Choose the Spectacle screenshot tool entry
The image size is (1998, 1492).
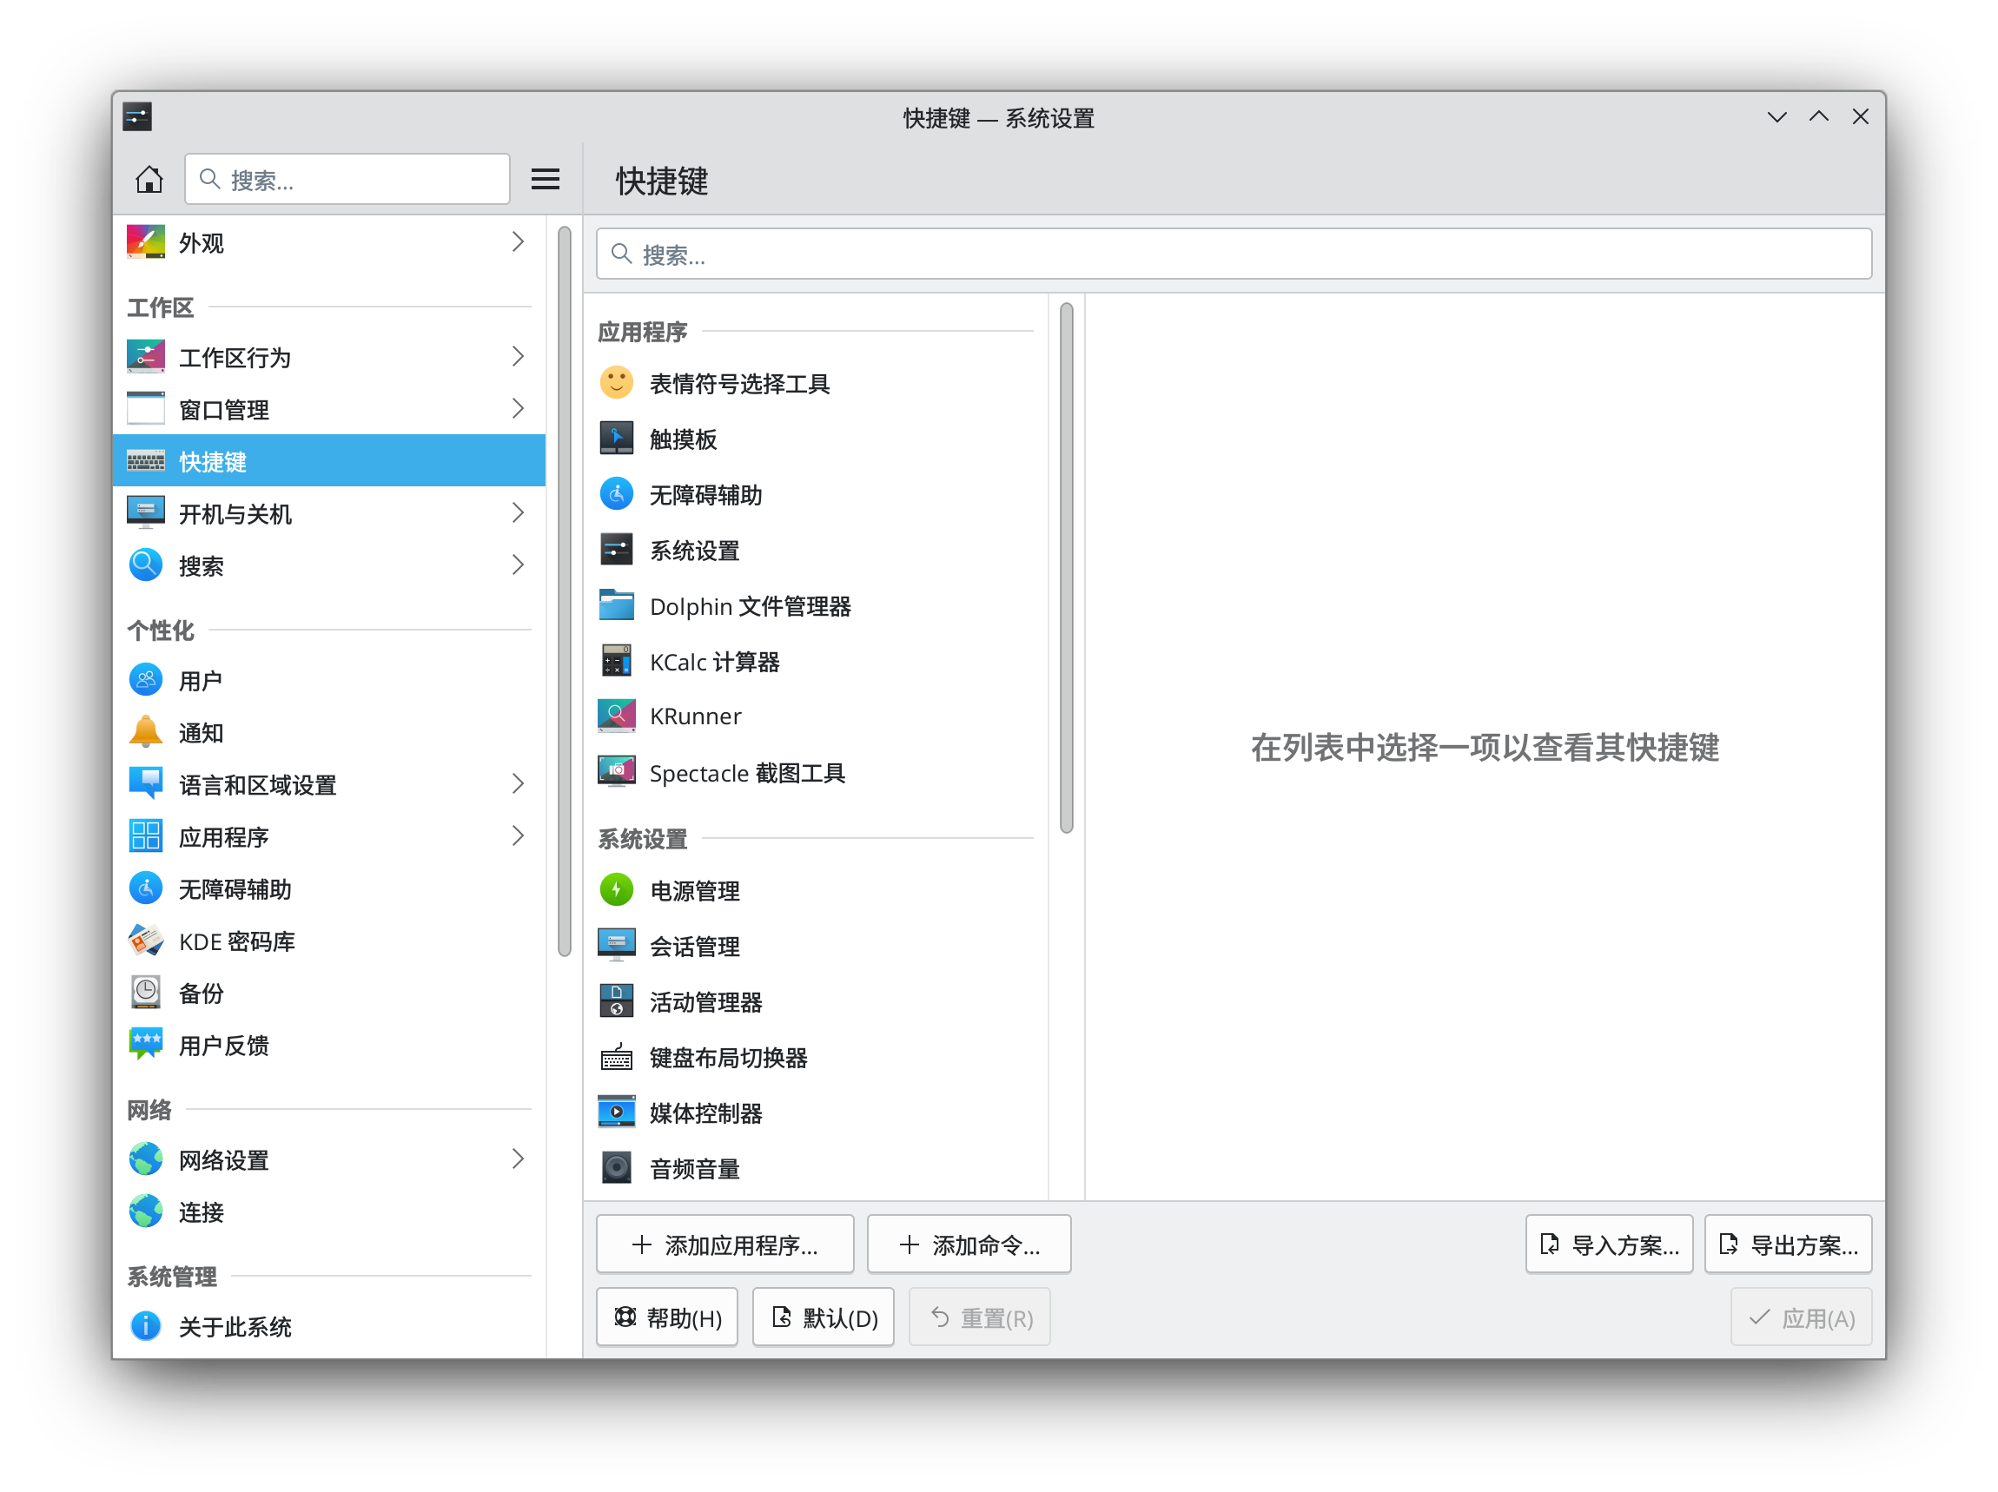pos(746,773)
